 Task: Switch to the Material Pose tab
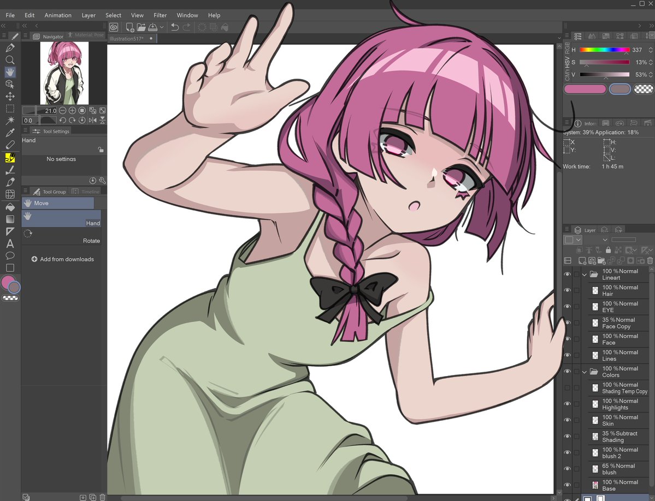[86, 35]
